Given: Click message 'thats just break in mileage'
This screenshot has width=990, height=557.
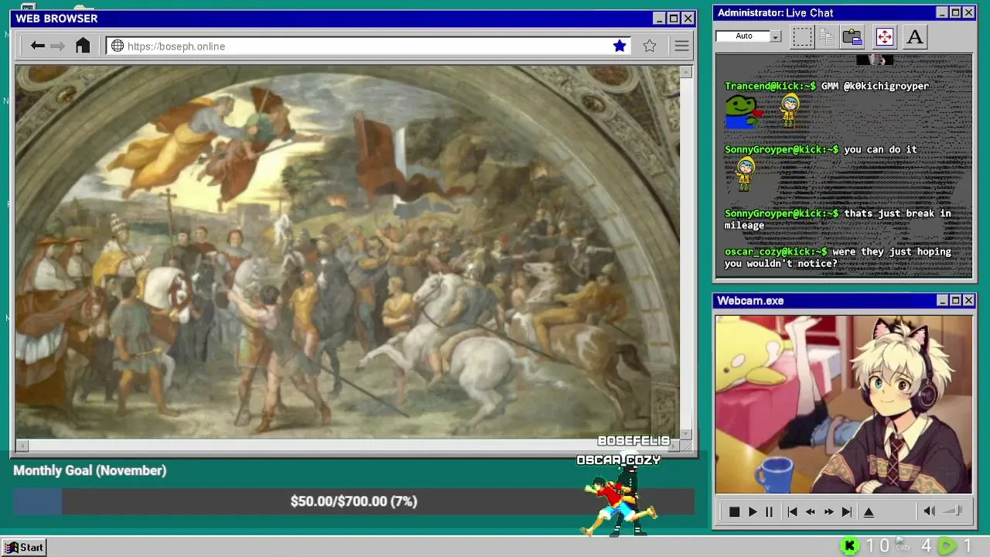Looking at the screenshot, I should point(838,219).
